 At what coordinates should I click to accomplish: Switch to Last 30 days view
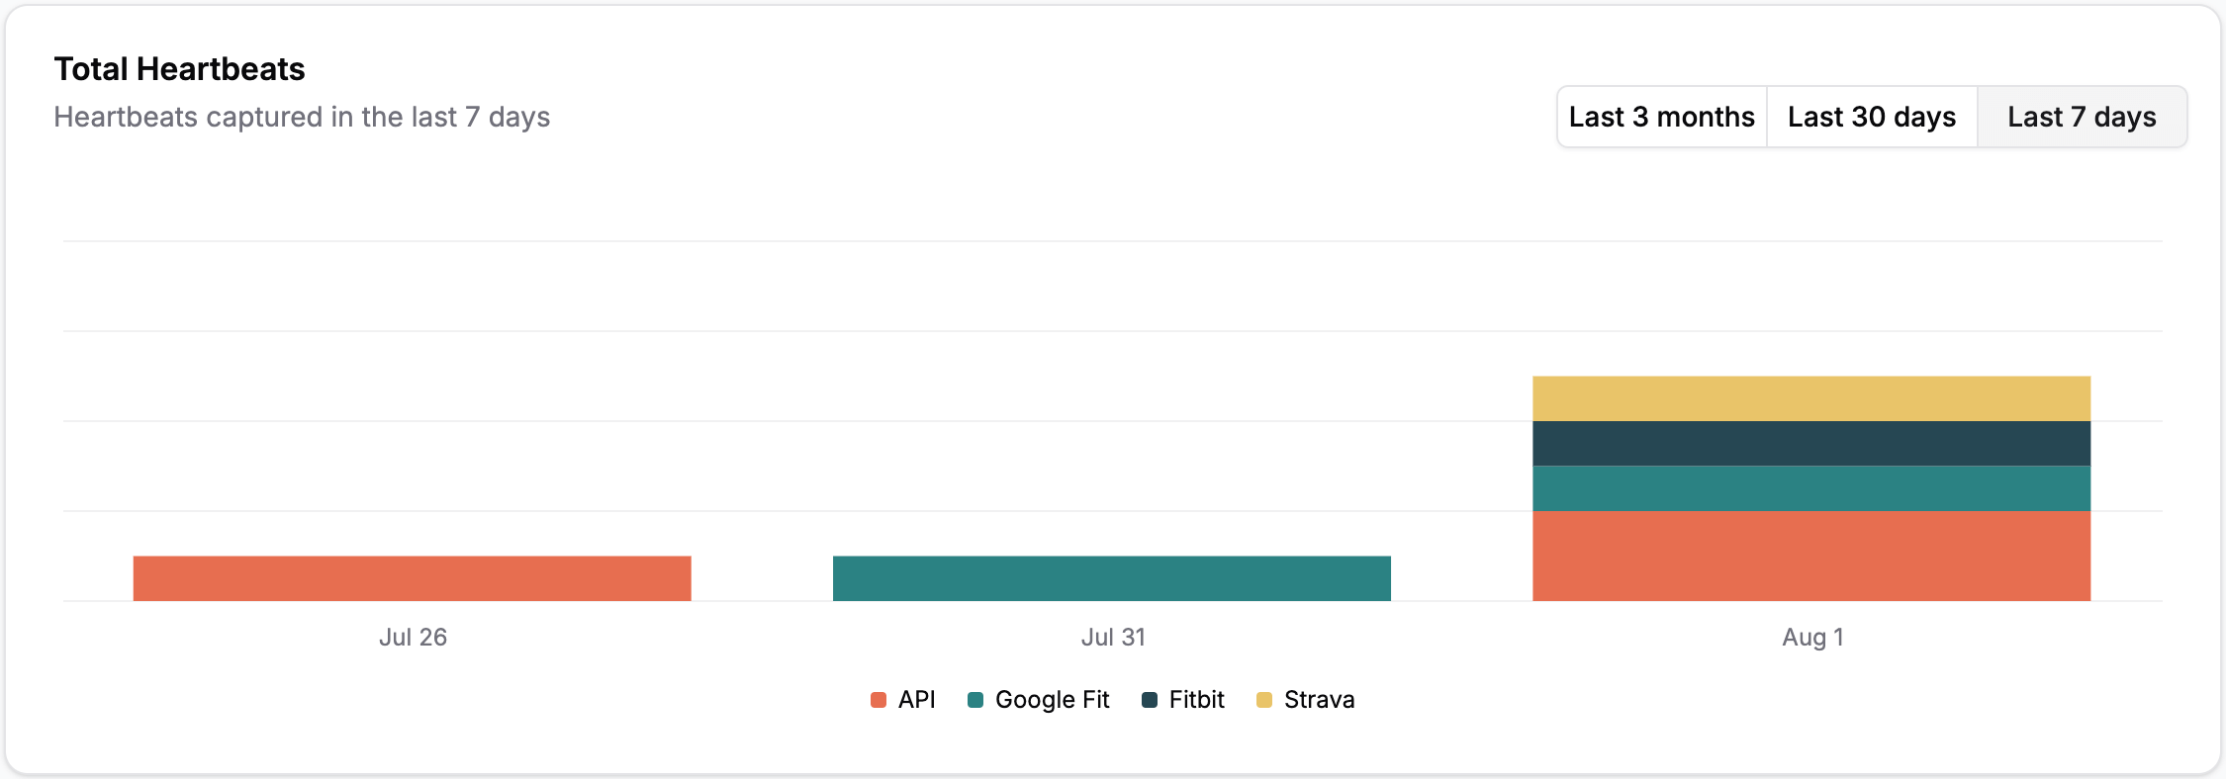(1872, 117)
